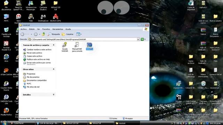Select the highlighted WinRAR program shortcut

[x=90, y=46]
